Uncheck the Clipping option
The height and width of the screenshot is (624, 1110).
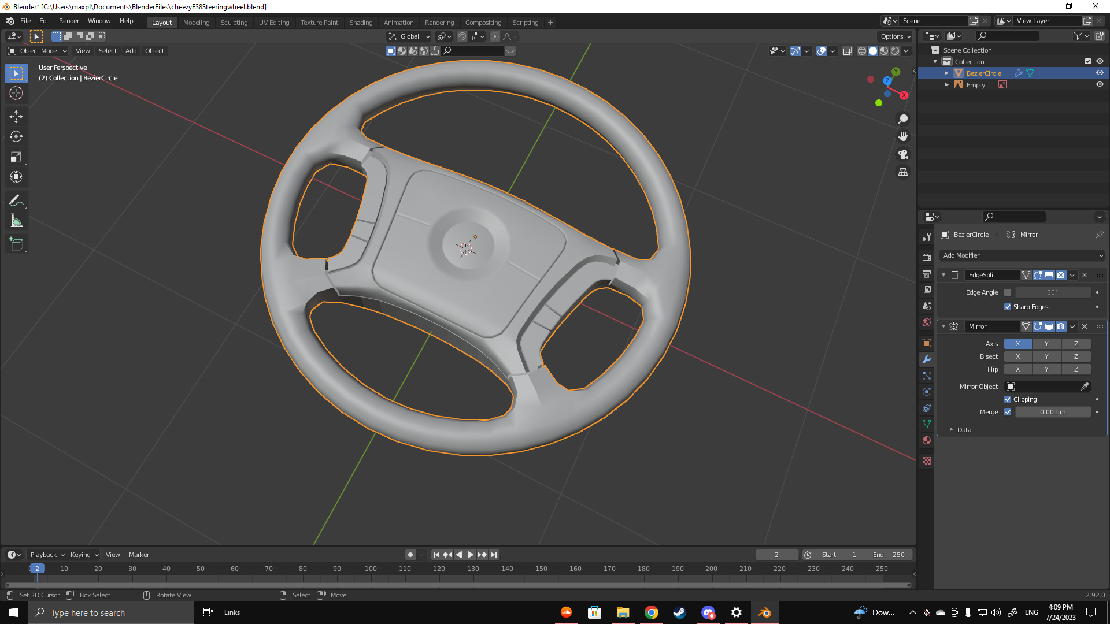pyautogui.click(x=1008, y=399)
